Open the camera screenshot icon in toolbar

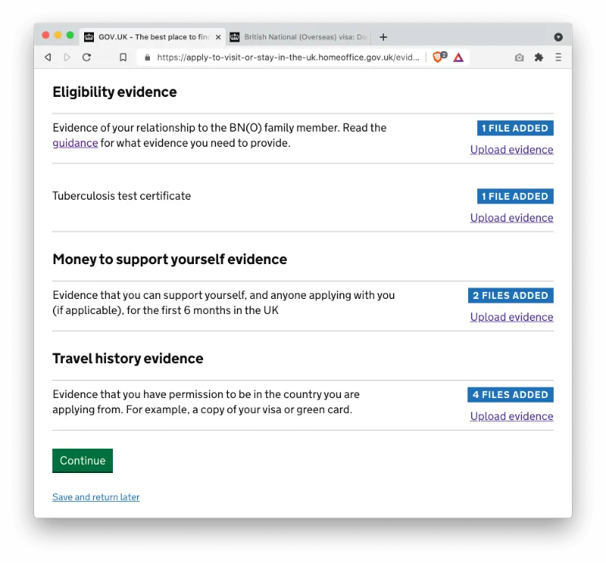click(519, 58)
